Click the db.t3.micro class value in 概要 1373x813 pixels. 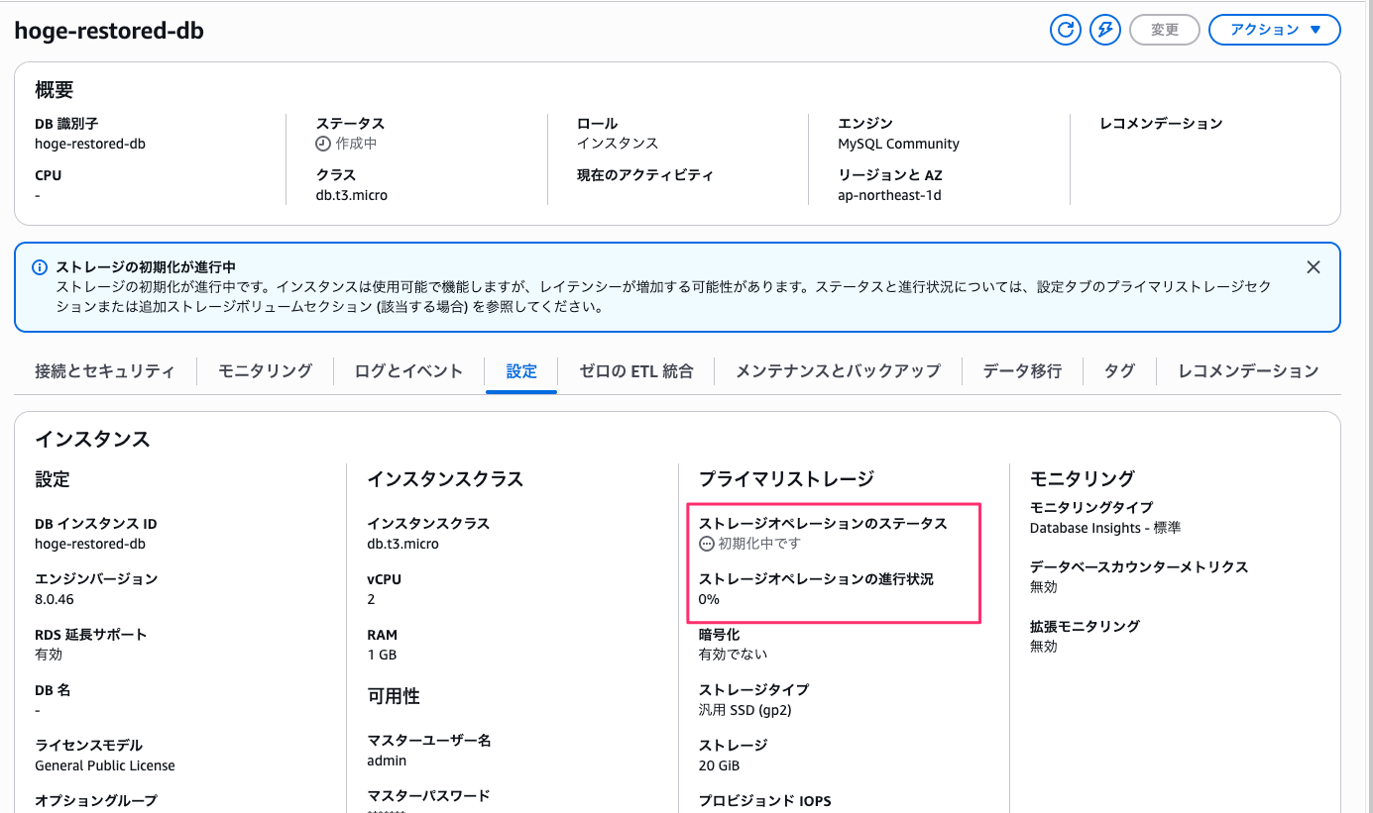(x=351, y=195)
